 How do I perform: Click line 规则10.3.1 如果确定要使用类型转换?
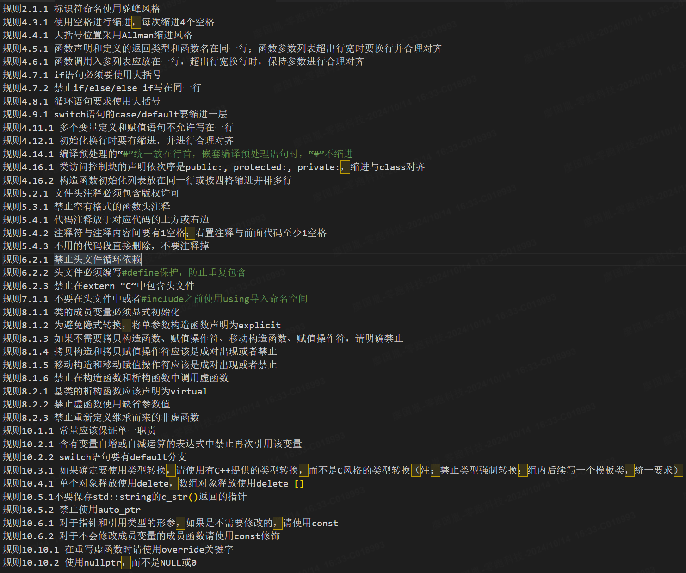pyautogui.click(x=343, y=470)
